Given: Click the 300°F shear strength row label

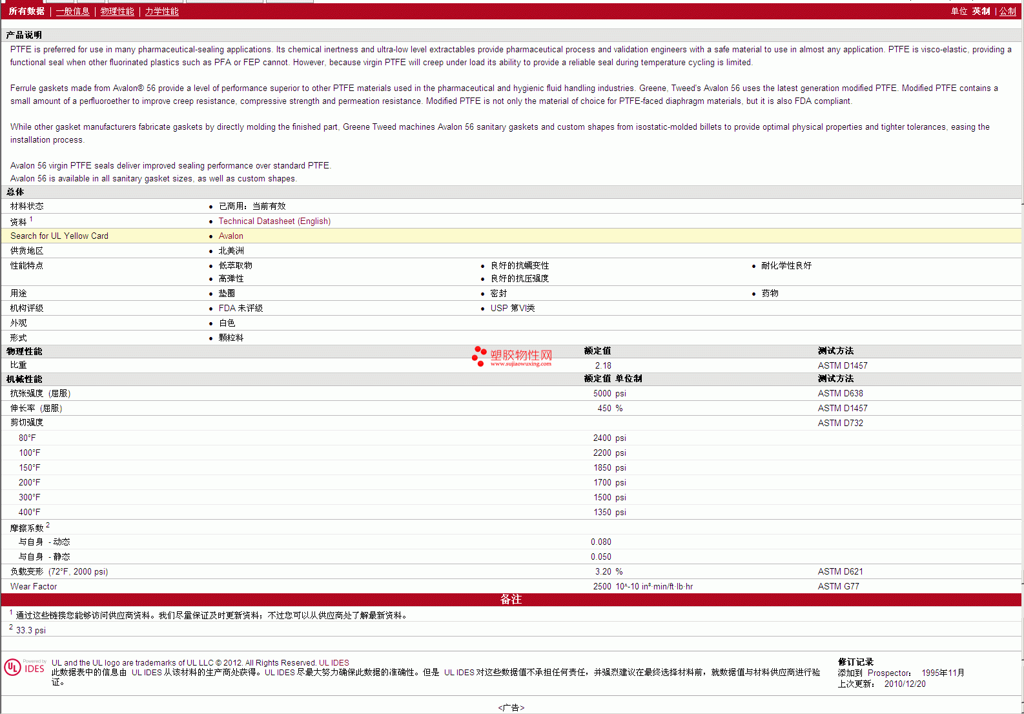Looking at the screenshot, I should [x=29, y=497].
